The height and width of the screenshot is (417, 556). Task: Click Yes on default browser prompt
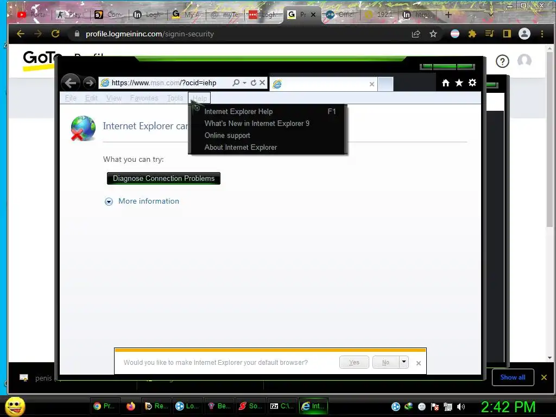(354, 362)
